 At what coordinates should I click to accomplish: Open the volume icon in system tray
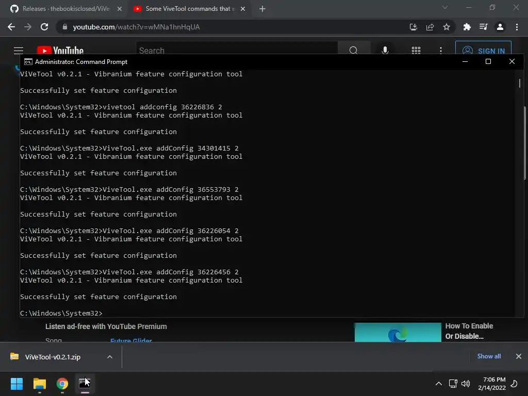click(466, 384)
